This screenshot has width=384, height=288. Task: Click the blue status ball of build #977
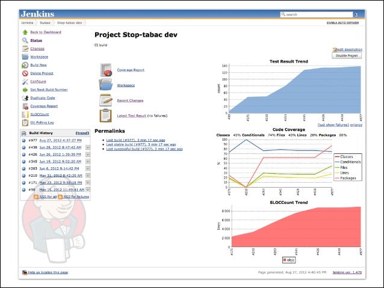[x=23, y=141]
